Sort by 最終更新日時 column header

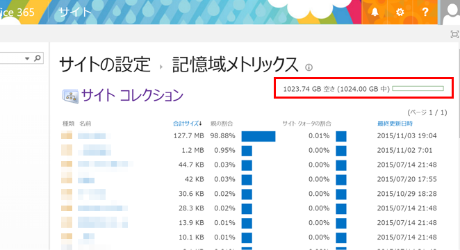395,124
